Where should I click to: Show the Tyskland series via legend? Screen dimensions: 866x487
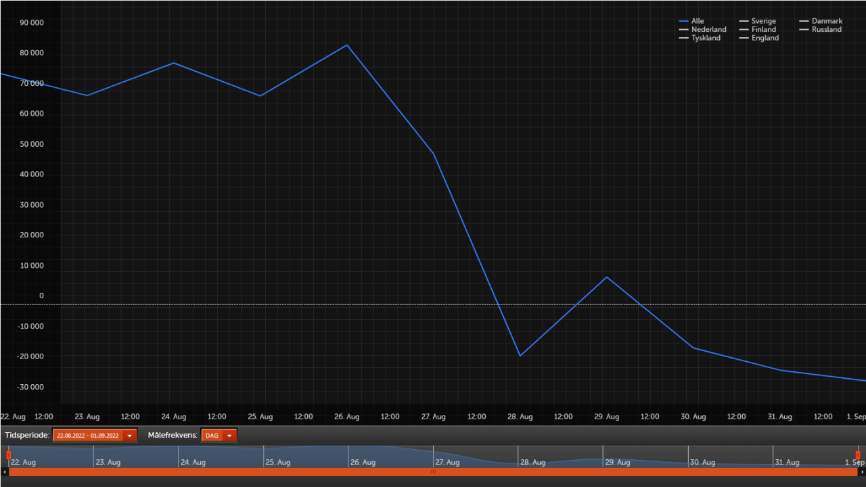tap(700, 38)
